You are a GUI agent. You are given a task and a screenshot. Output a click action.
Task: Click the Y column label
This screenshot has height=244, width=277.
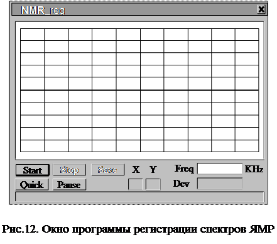click(153, 169)
